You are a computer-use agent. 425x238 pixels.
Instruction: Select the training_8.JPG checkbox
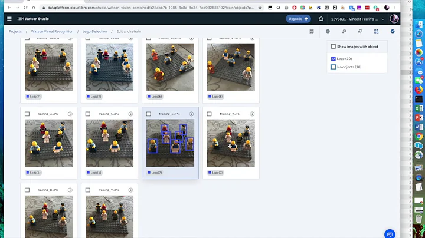(x=27, y=190)
